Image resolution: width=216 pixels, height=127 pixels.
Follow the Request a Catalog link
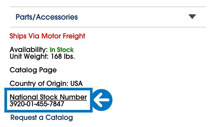[x=42, y=118]
